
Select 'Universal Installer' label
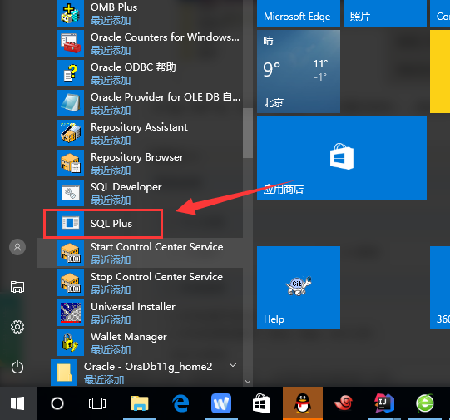click(133, 307)
